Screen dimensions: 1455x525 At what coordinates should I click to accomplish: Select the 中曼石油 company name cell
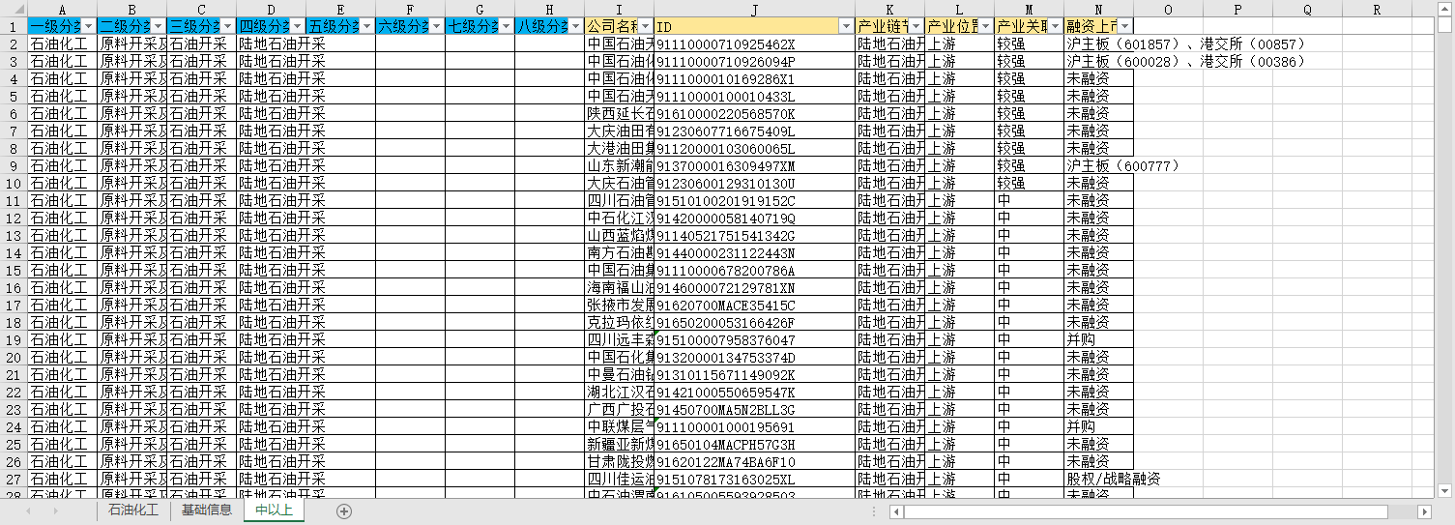pyautogui.click(x=619, y=375)
